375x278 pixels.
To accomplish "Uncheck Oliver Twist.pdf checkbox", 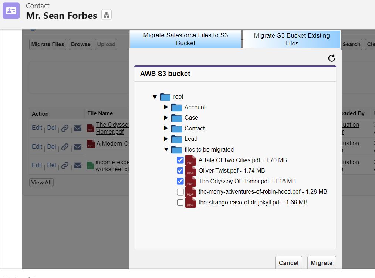I will [x=180, y=171].
